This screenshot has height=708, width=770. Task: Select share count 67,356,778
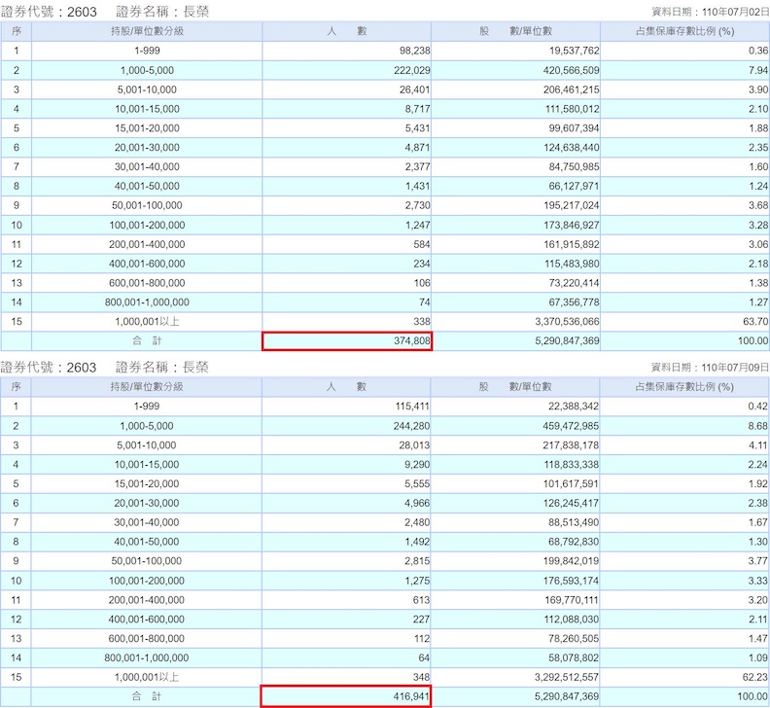[574, 302]
